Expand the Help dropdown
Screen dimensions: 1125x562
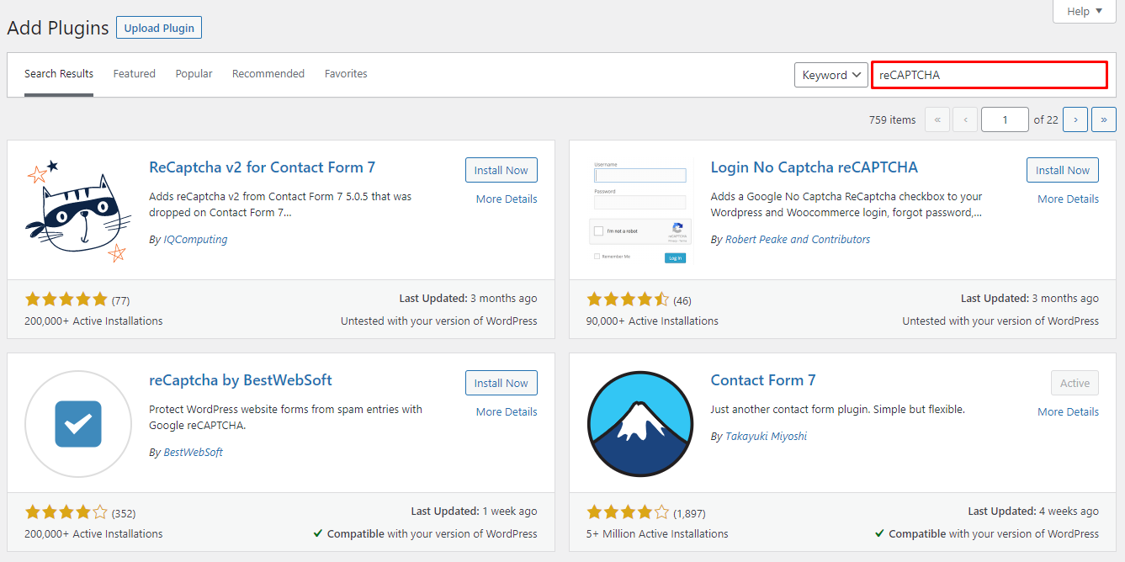point(1084,11)
